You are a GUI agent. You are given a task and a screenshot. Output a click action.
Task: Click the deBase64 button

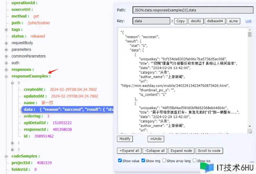tap(214, 21)
